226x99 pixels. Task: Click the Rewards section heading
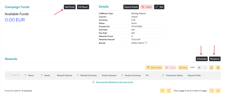click(11, 59)
